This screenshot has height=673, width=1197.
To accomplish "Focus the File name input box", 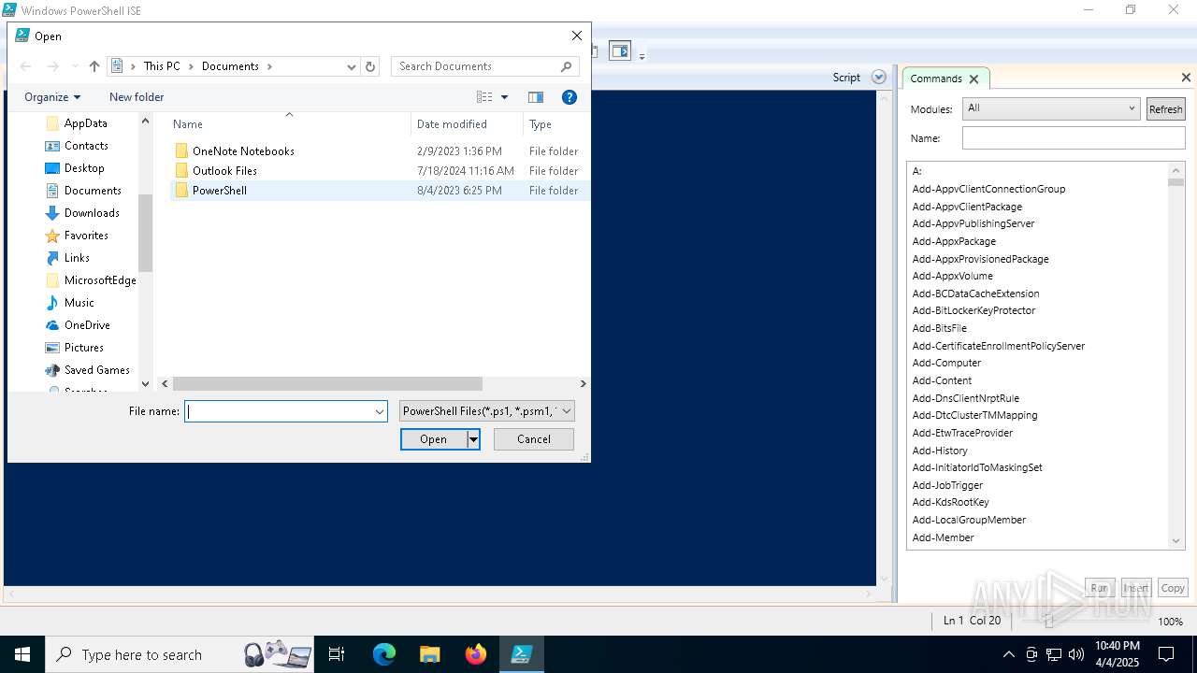I will point(278,411).
